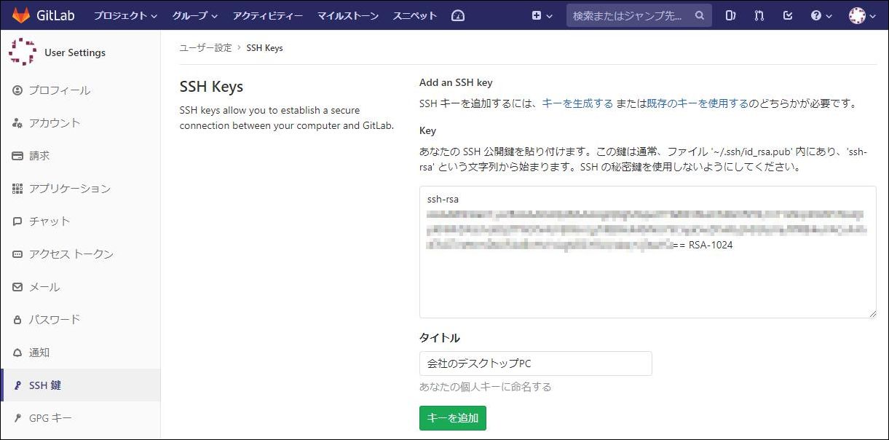
Task: Follow the キーを生成する link
Action: [x=577, y=103]
